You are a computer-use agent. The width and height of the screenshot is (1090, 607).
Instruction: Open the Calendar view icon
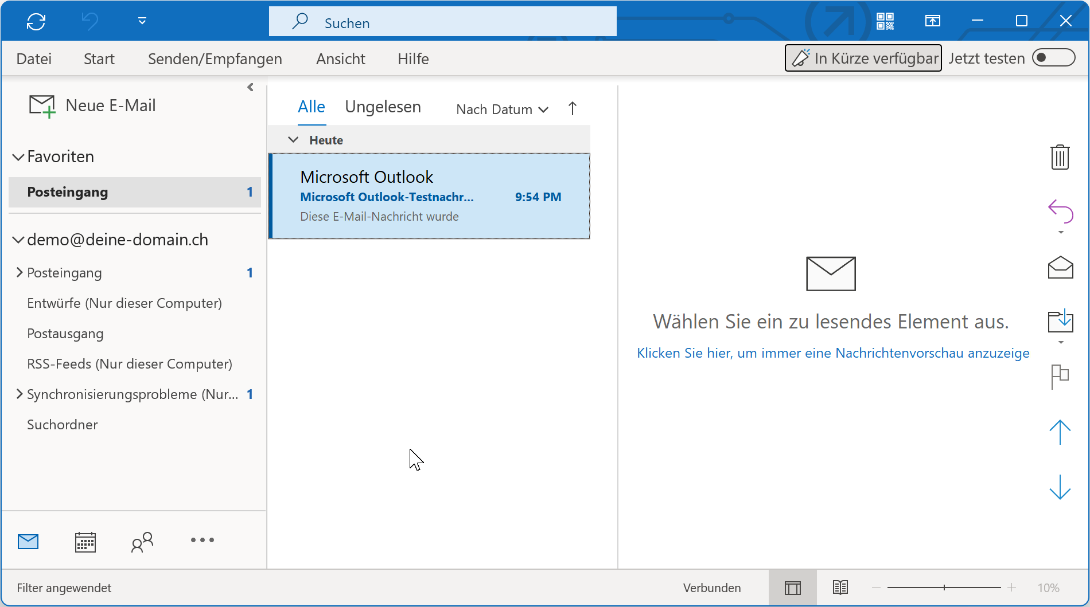click(85, 542)
